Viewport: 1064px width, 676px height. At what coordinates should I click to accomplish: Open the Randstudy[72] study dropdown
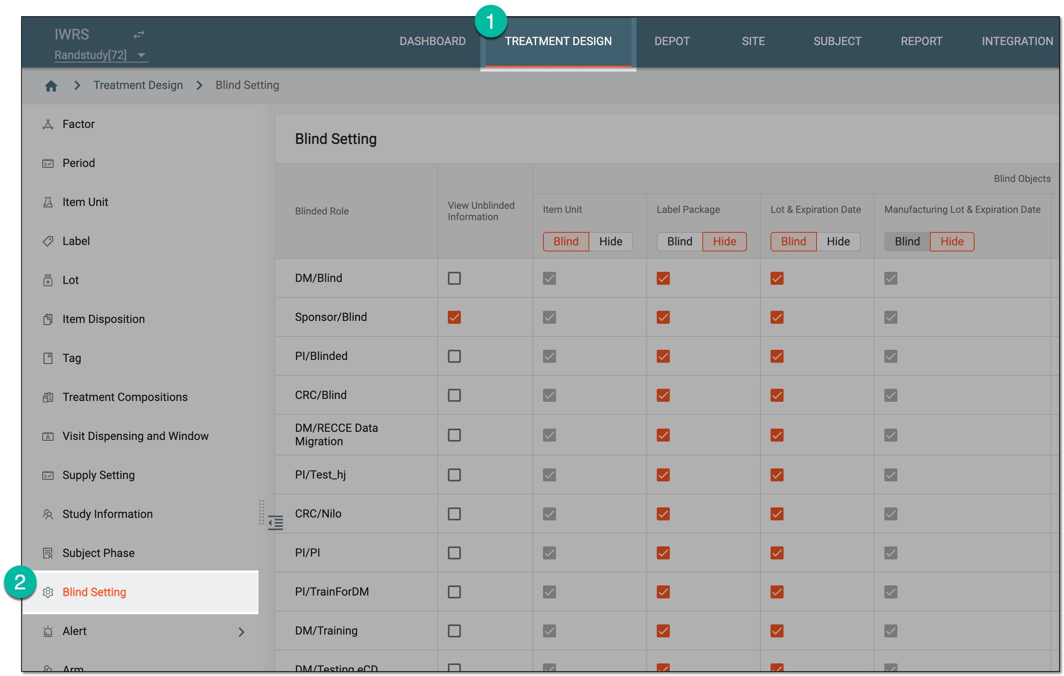(101, 55)
